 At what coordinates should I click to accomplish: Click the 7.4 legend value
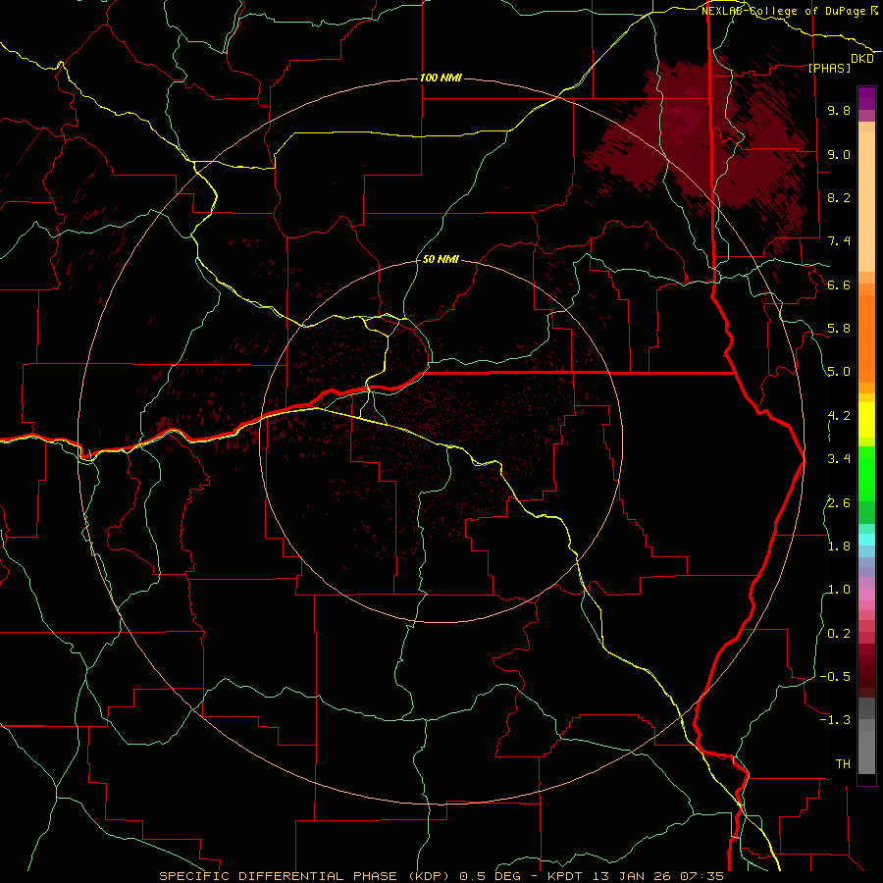pyautogui.click(x=839, y=241)
